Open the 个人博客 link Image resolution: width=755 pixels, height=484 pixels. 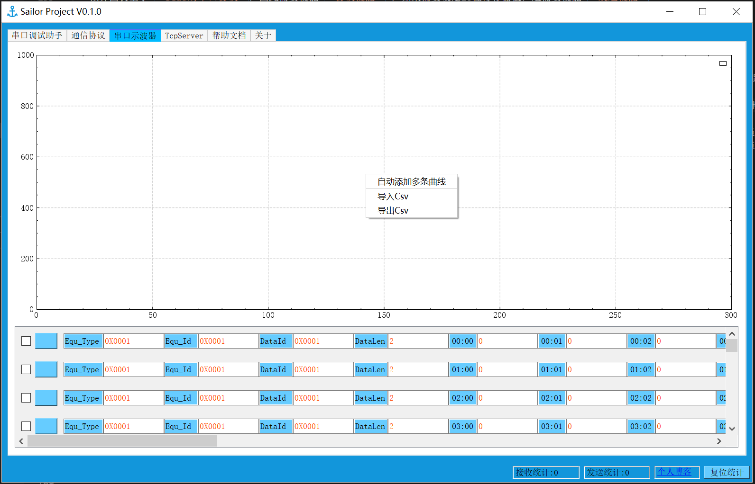coord(674,472)
